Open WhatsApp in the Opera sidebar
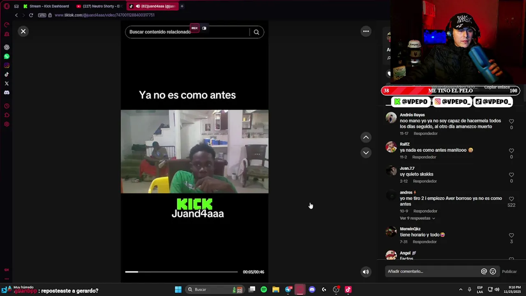526x296 pixels. click(x=7, y=56)
